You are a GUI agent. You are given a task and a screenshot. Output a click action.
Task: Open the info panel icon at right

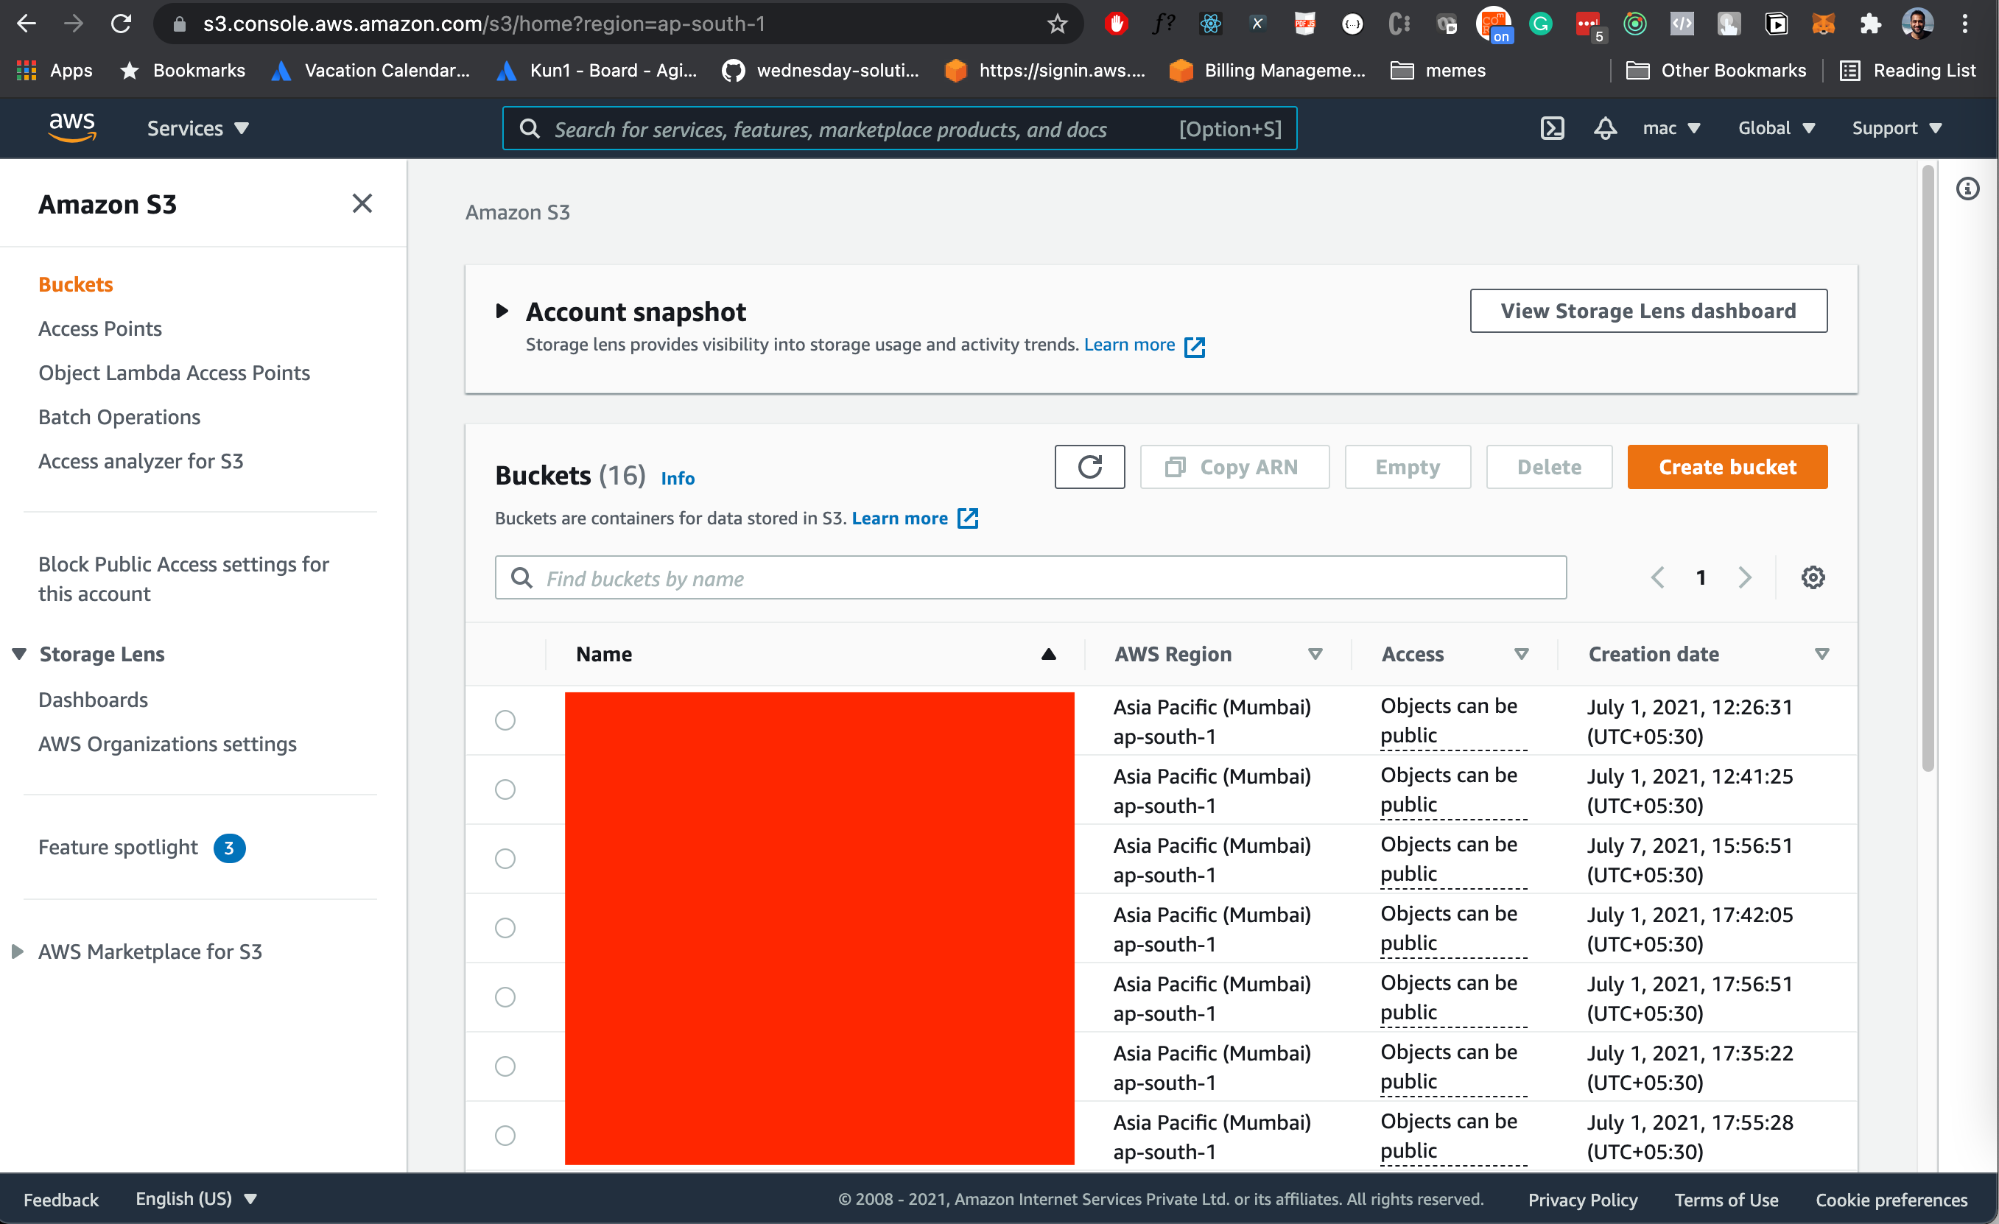pos(1967,189)
